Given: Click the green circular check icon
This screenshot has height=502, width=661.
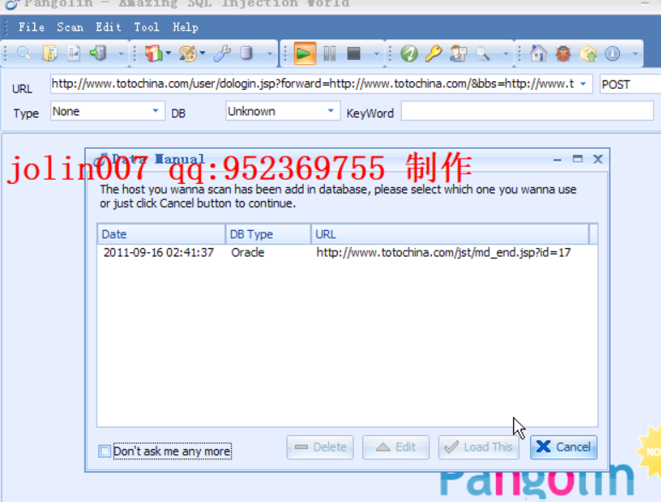Looking at the screenshot, I should coord(409,54).
